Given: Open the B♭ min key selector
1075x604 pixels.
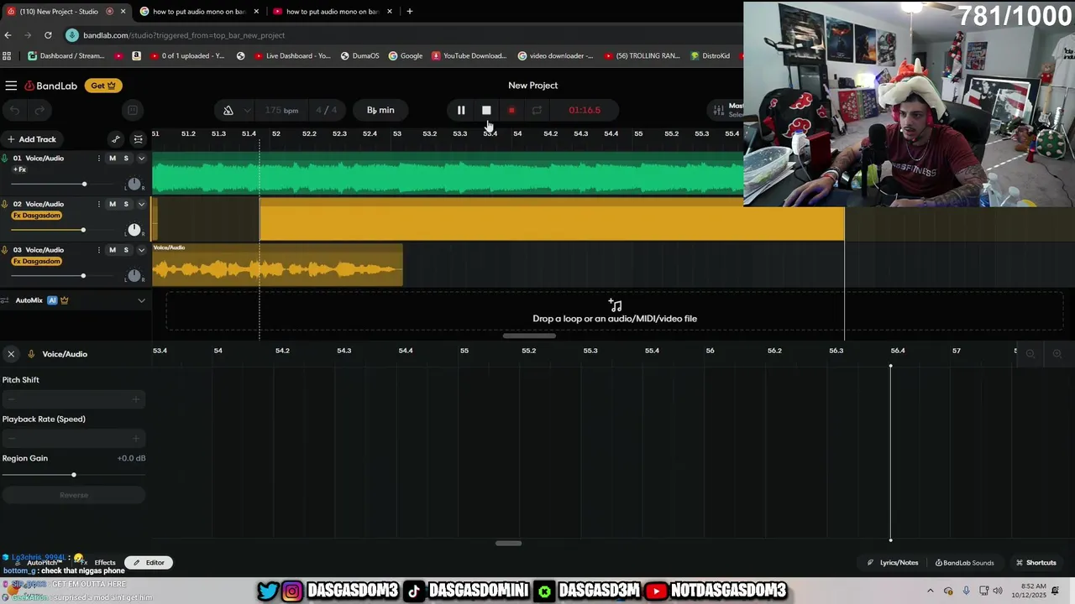Looking at the screenshot, I should click(380, 110).
